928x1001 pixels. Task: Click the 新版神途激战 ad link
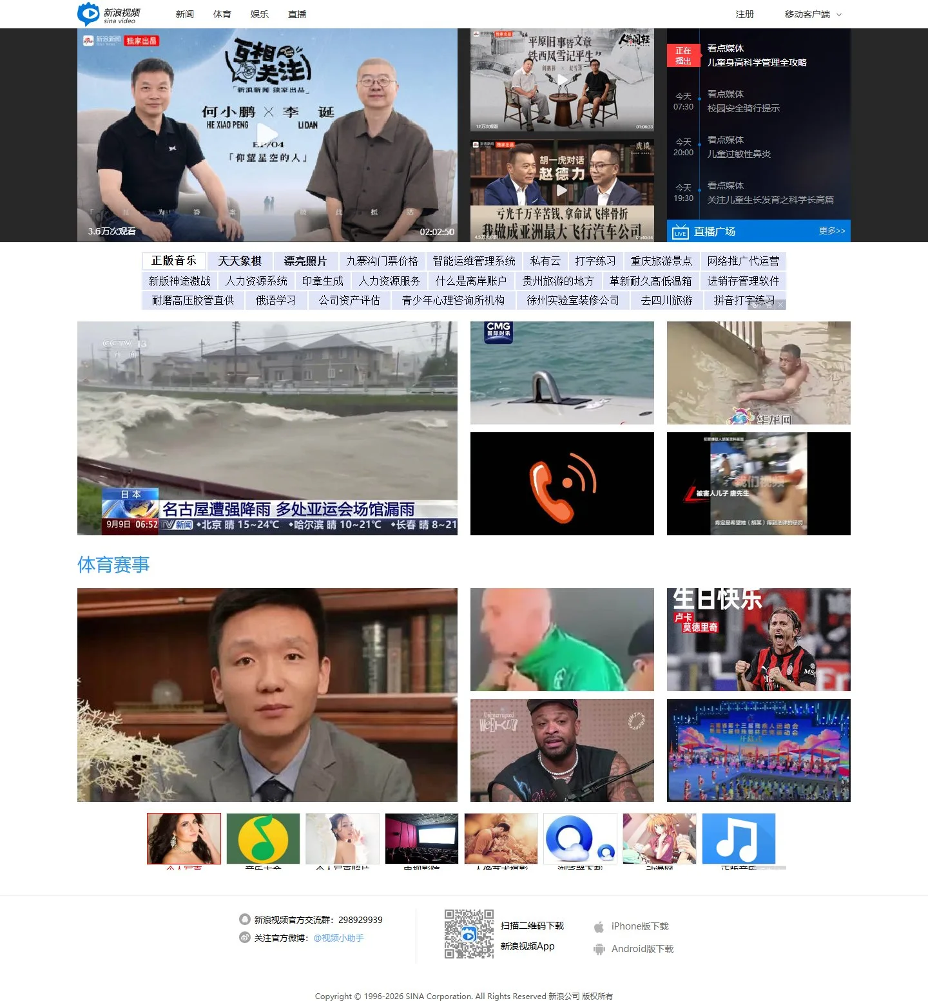180,281
